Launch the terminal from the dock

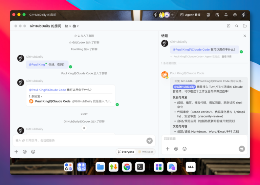[x=140, y=167]
